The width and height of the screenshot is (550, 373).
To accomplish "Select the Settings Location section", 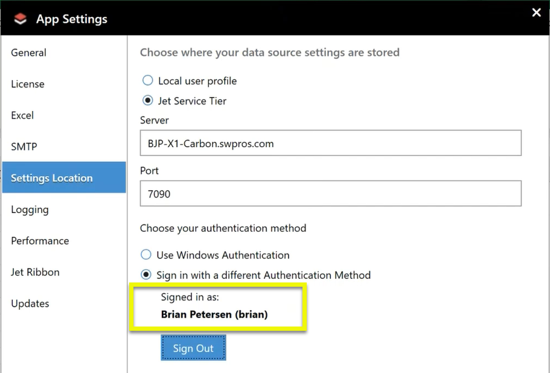I will click(x=64, y=177).
